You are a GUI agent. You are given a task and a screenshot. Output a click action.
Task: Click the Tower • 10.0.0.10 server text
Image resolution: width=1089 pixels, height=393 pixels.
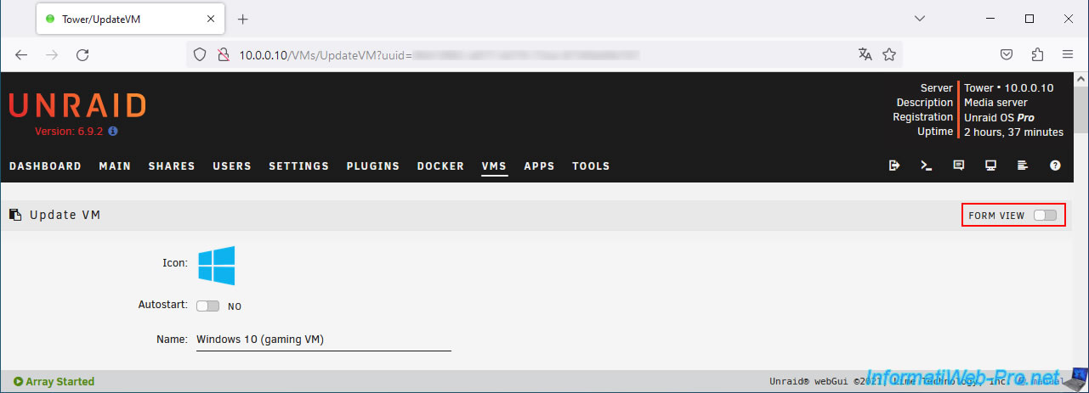point(1009,88)
